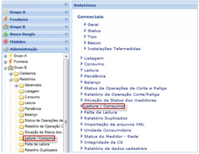Viewport: 199px width, 154px height.
Task: Open Relatório de dados cadastrais link
Action: tap(115, 149)
